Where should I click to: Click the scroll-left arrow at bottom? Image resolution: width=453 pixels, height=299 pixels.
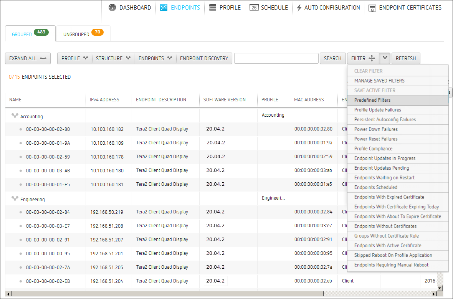[8, 294]
